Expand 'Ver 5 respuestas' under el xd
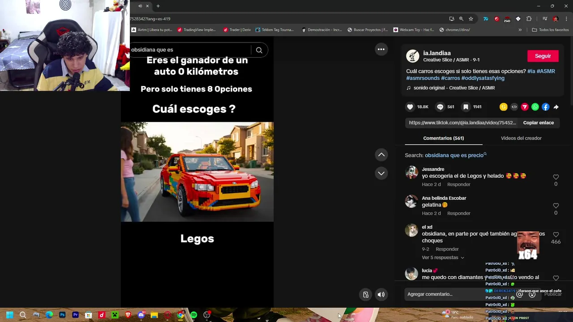573x322 pixels. coord(443,258)
